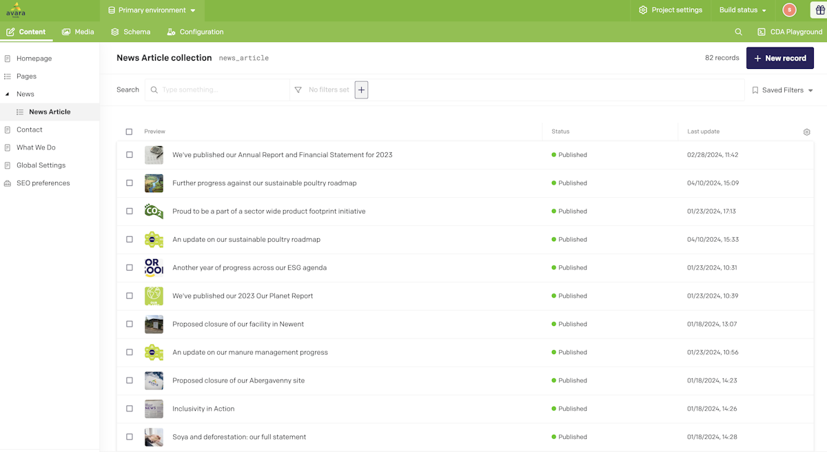827x452 pixels.
Task: Sort by the Last update column header
Action: coord(703,132)
